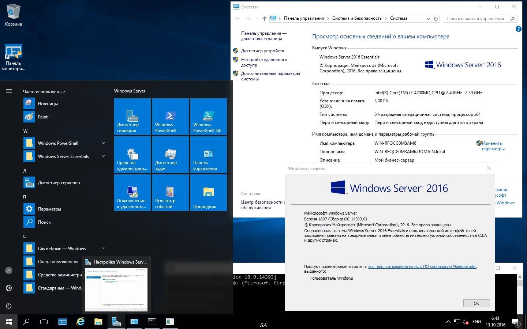Click the ENG language indicator
This screenshot has height=329, width=527.
click(x=476, y=322)
